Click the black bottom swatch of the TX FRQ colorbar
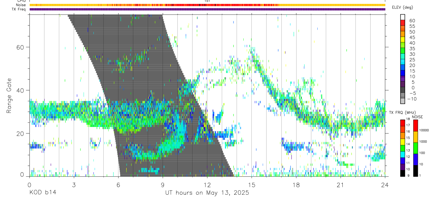Image resolution: width=433 pixels, height=200 pixels. [x=403, y=173]
